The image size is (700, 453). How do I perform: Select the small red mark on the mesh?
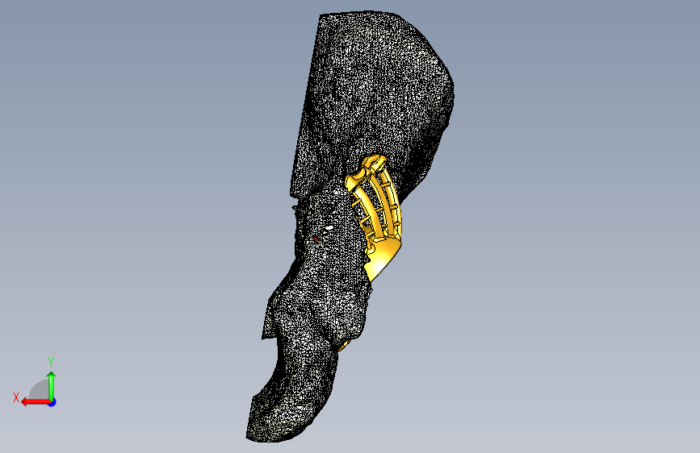click(x=316, y=240)
